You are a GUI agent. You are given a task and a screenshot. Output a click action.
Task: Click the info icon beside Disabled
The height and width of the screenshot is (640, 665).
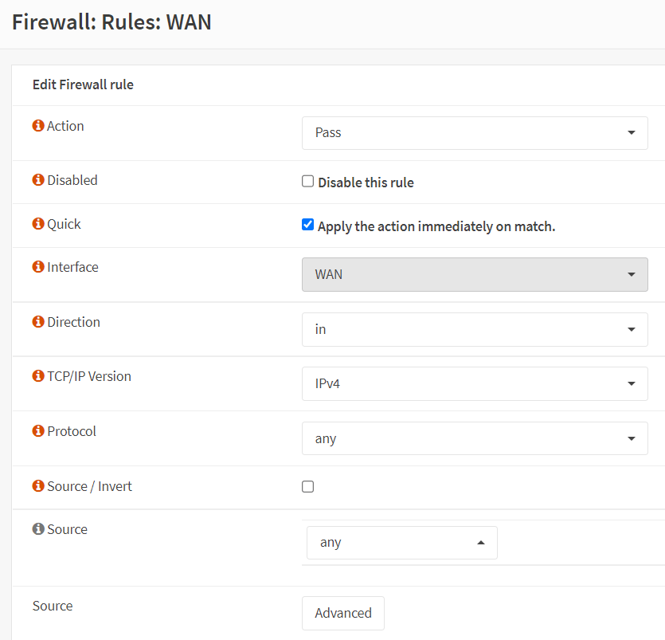pyautogui.click(x=38, y=180)
